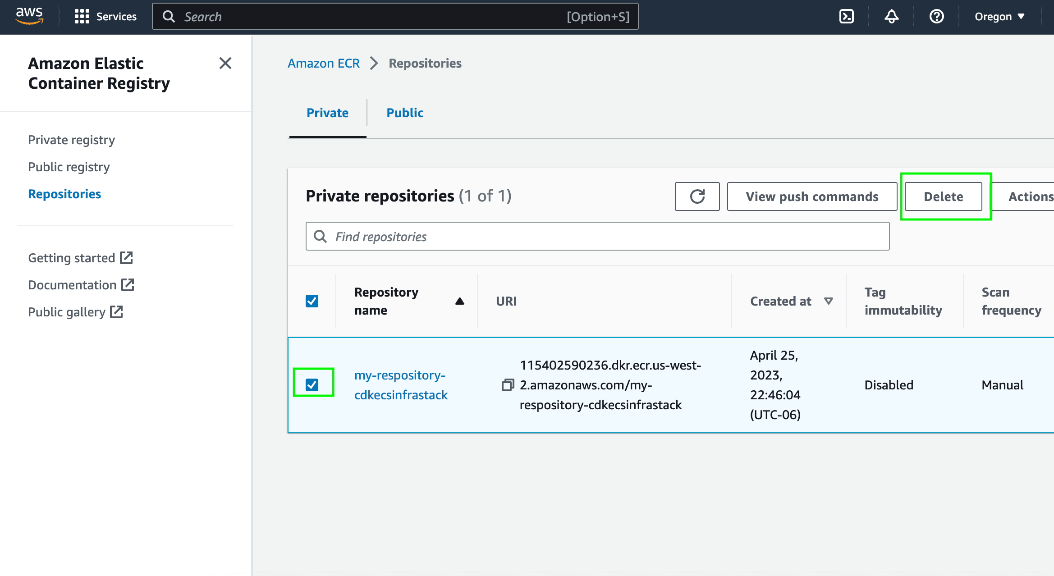Uncheck the my-respository-cdkecsinfrastack row checkbox

312,384
